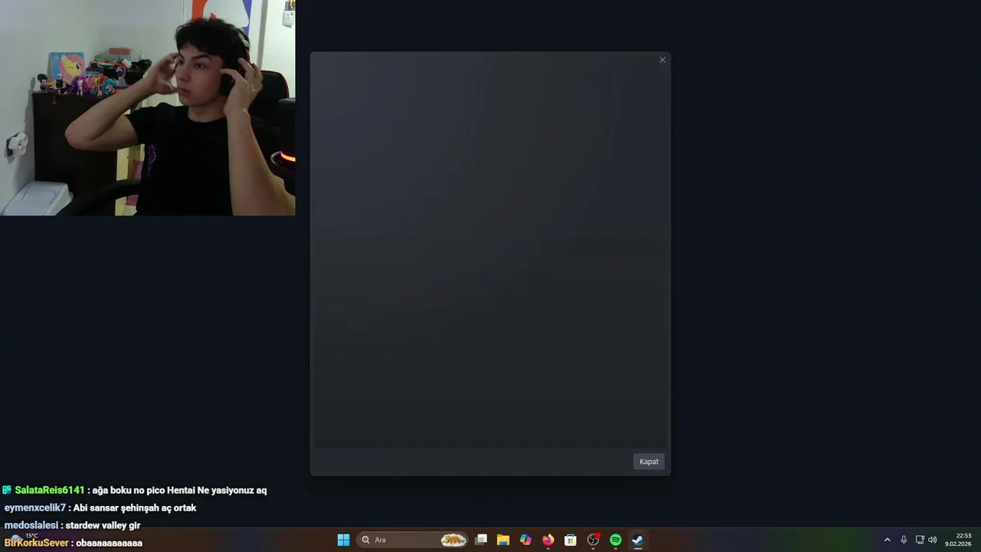981x552 pixels.
Task: Click the microphone tray icon
Action: click(904, 540)
